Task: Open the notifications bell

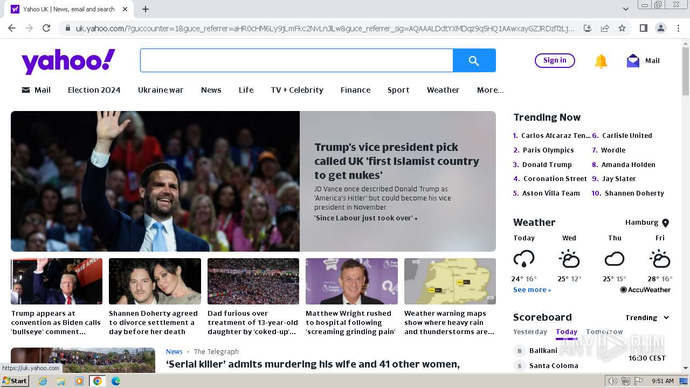Action: click(601, 61)
